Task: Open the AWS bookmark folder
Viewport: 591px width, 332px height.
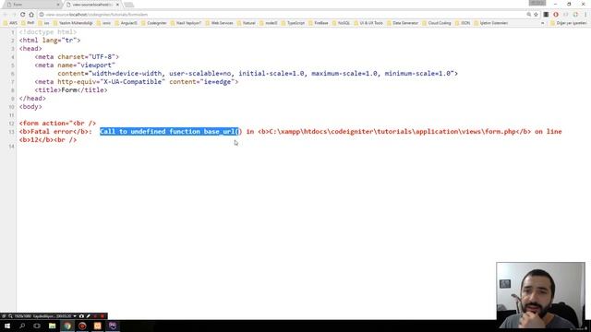Action: [10, 23]
